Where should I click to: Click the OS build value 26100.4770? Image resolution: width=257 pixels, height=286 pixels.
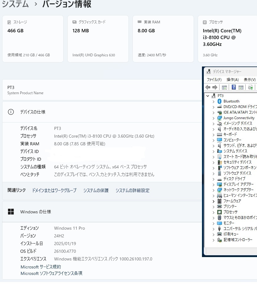65,251
